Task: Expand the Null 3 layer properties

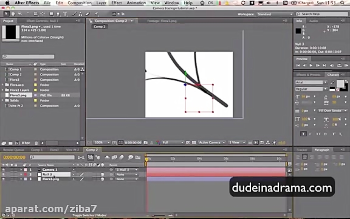Action: click(21, 174)
